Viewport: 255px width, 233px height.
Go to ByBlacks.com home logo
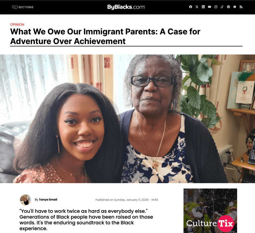pos(126,7)
